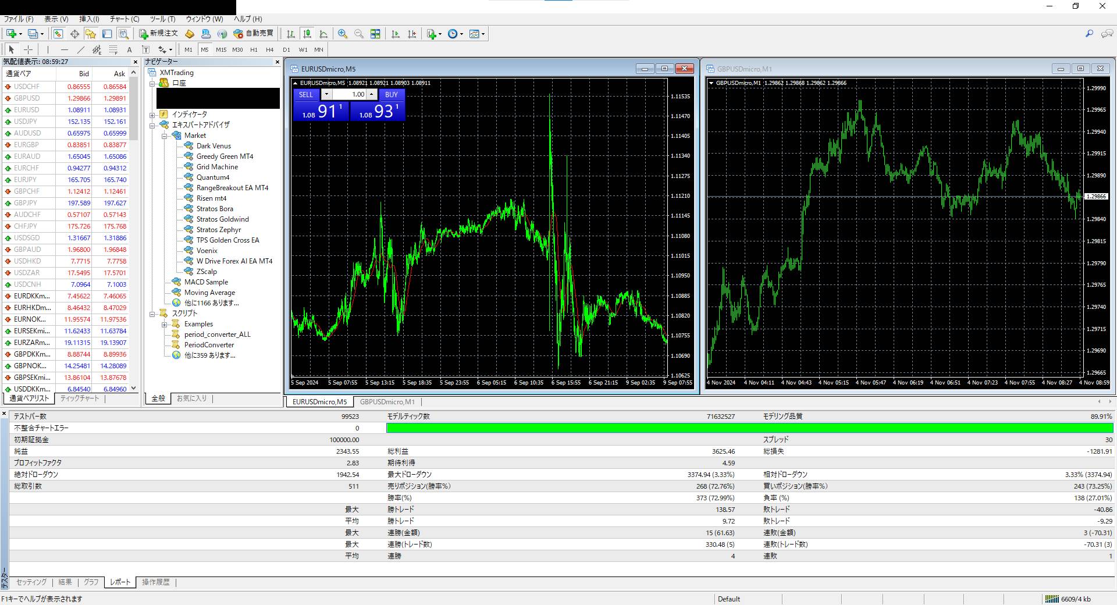The width and height of the screenshot is (1117, 605).
Task: Increase trade volume with up arrow
Action: point(371,94)
